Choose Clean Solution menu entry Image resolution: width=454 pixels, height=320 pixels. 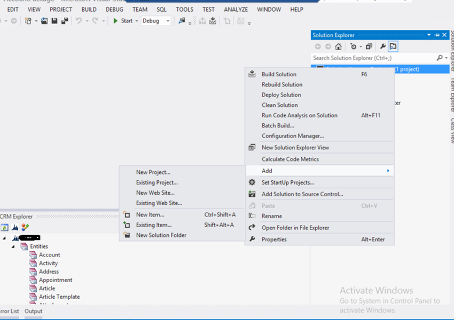[319, 105]
